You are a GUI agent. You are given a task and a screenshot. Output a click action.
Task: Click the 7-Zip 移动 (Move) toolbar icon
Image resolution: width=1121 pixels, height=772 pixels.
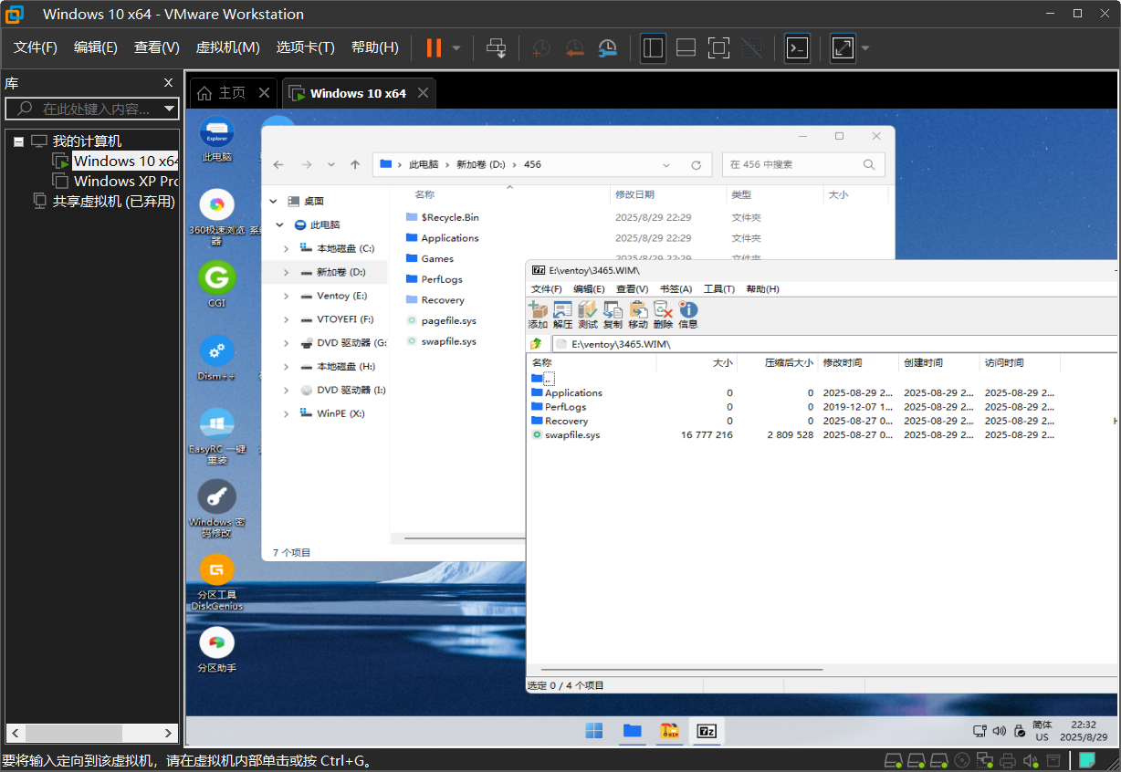(637, 310)
